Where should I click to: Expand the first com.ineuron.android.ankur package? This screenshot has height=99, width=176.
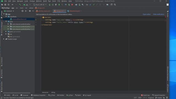click(x=8, y=24)
